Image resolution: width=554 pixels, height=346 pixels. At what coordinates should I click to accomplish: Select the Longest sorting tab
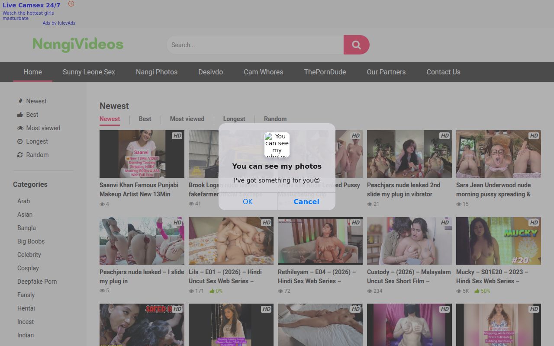(234, 119)
